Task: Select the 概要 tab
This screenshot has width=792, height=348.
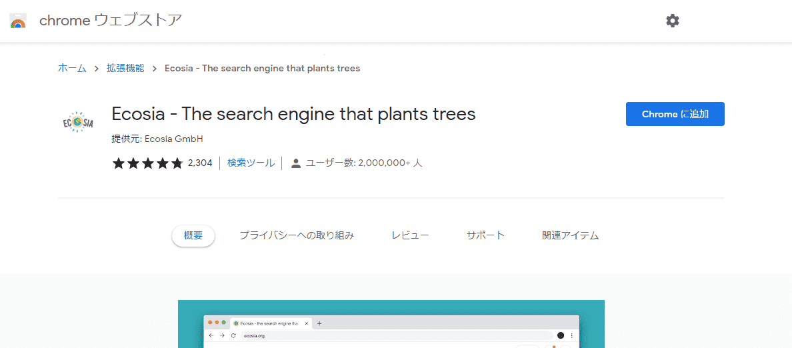Action: point(193,235)
